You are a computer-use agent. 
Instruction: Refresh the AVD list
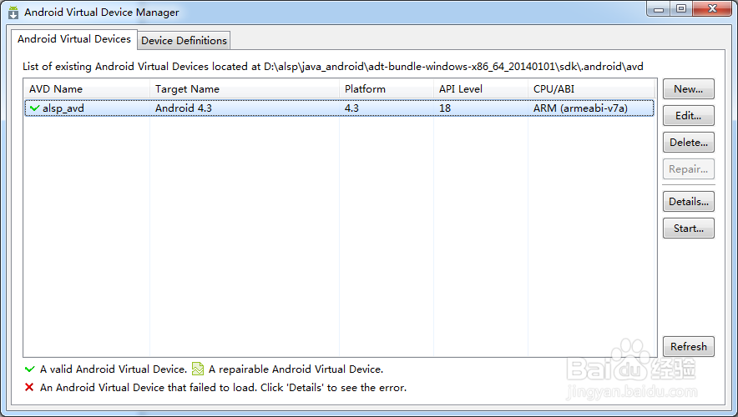(x=689, y=346)
